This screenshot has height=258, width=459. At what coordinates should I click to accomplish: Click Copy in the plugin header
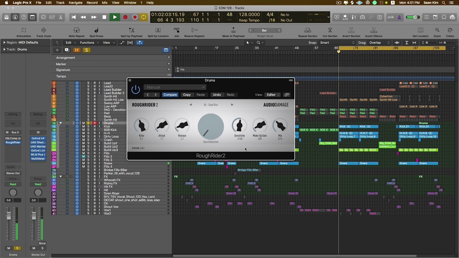coord(187,95)
